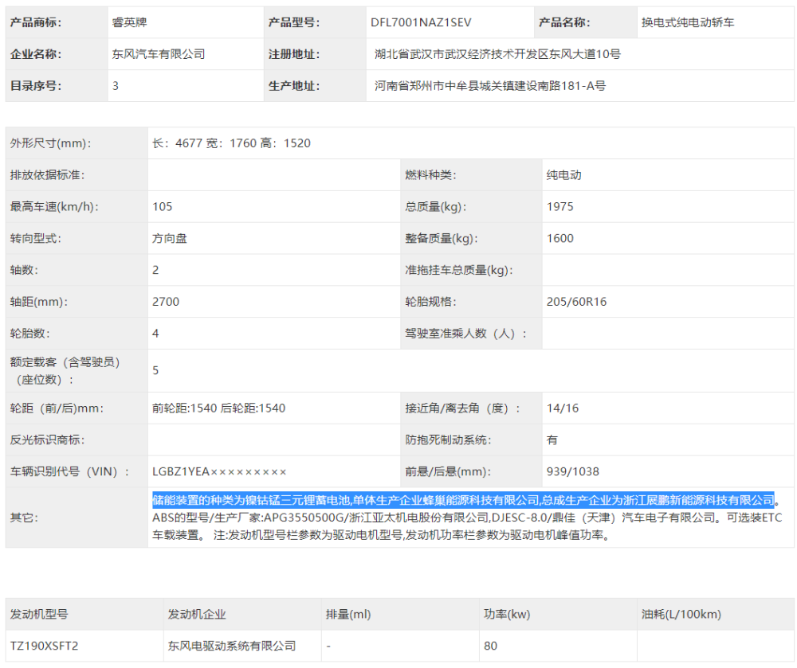This screenshot has height=668, width=797.
Task: Click the tire specification 205/60R16
Action: tap(576, 302)
